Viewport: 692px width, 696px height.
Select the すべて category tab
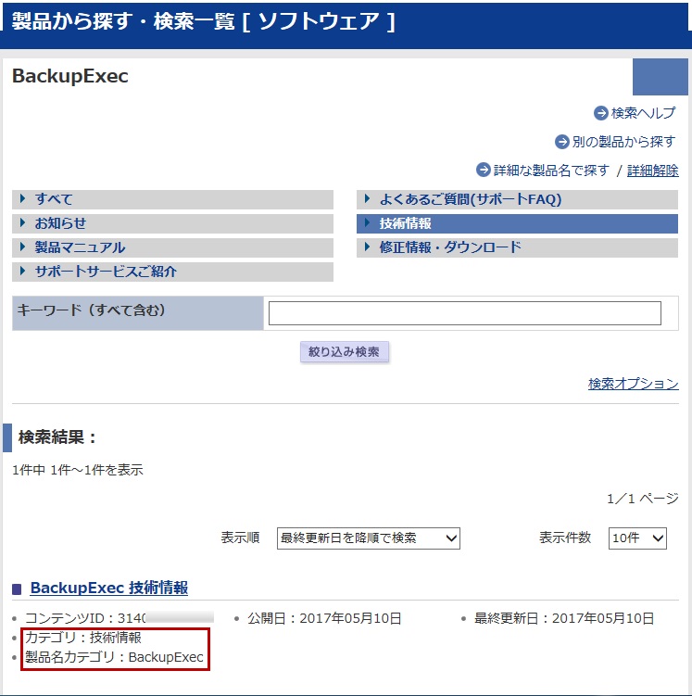point(172,199)
